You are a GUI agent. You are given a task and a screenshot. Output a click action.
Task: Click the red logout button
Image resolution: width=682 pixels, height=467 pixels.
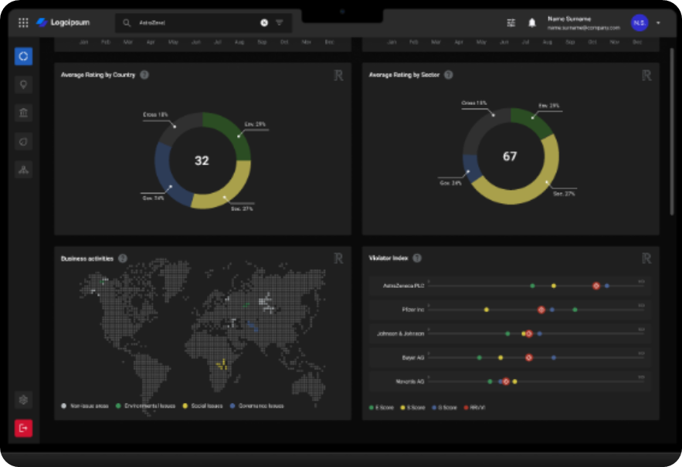23,428
